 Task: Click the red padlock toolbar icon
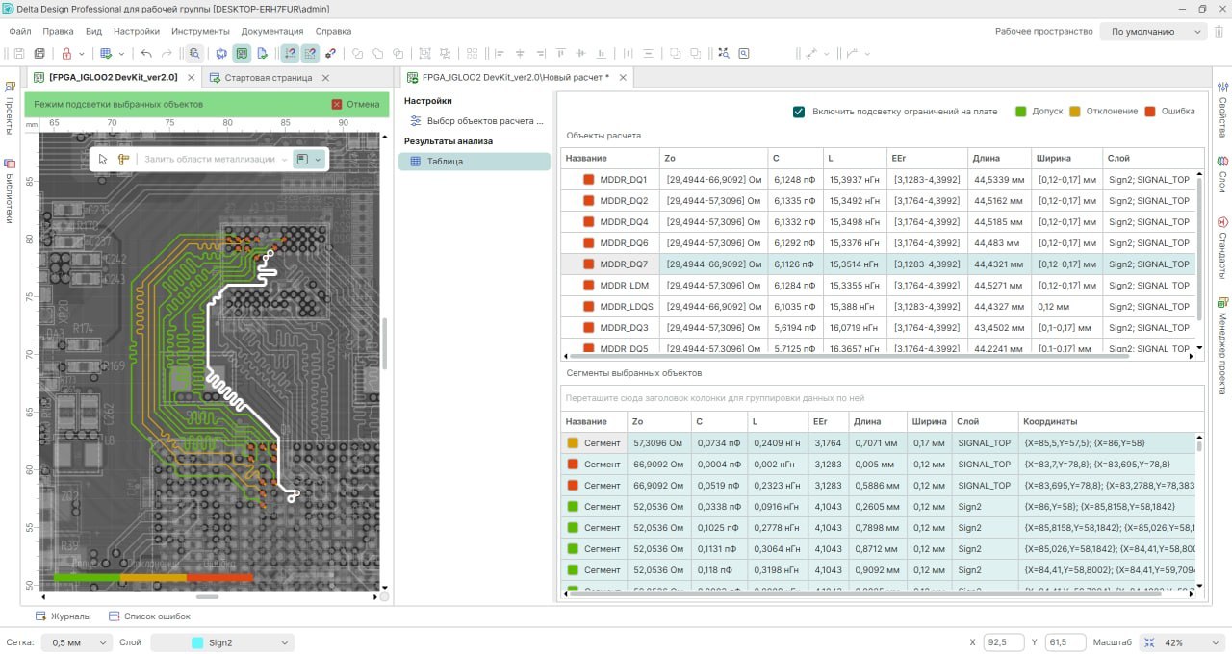(x=66, y=54)
